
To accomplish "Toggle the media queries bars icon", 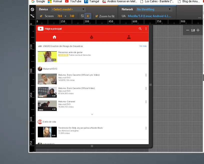I will [x=32, y=16].
